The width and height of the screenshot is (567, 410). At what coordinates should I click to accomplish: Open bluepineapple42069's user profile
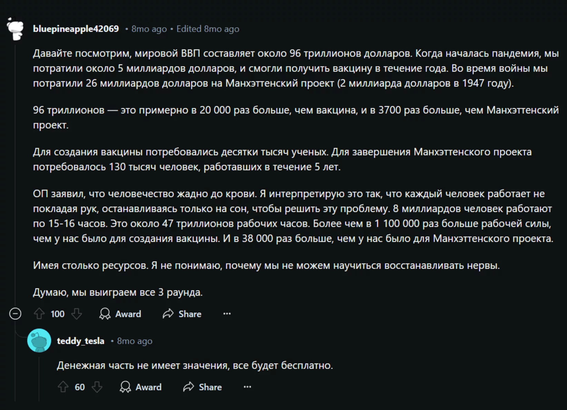(x=76, y=29)
